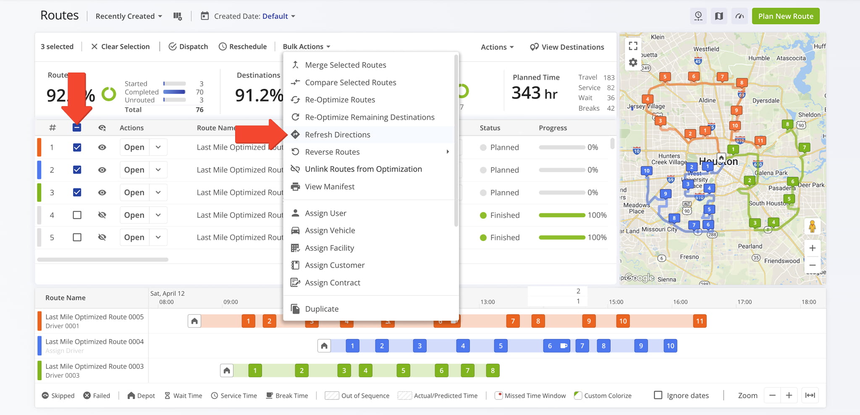Zoom in on the map
The height and width of the screenshot is (415, 860).
coord(812,248)
